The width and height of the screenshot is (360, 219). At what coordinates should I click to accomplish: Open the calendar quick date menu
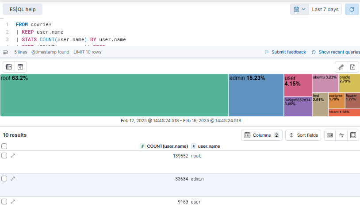pos(299,9)
